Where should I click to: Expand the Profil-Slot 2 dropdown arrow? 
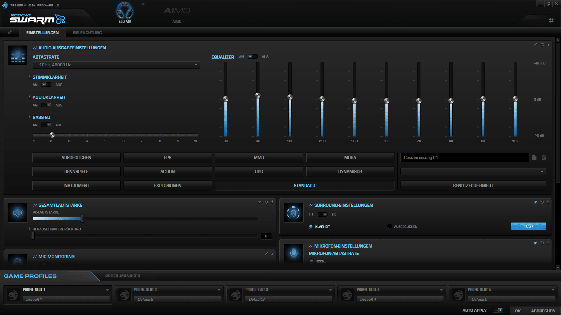[219, 290]
